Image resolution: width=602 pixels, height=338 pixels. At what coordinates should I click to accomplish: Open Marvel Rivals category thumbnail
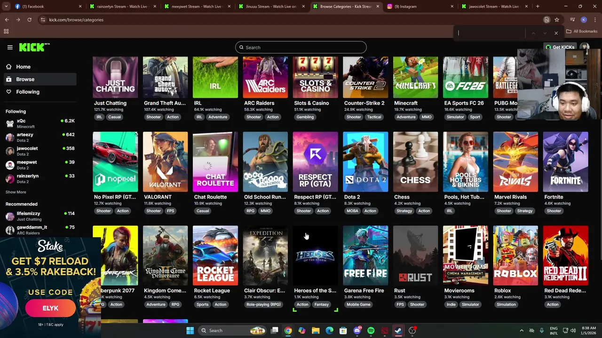click(x=515, y=162)
